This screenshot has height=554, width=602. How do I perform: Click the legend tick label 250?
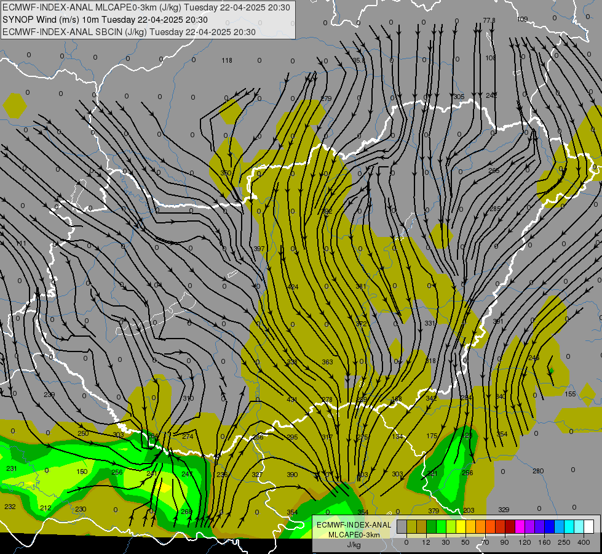(564, 542)
